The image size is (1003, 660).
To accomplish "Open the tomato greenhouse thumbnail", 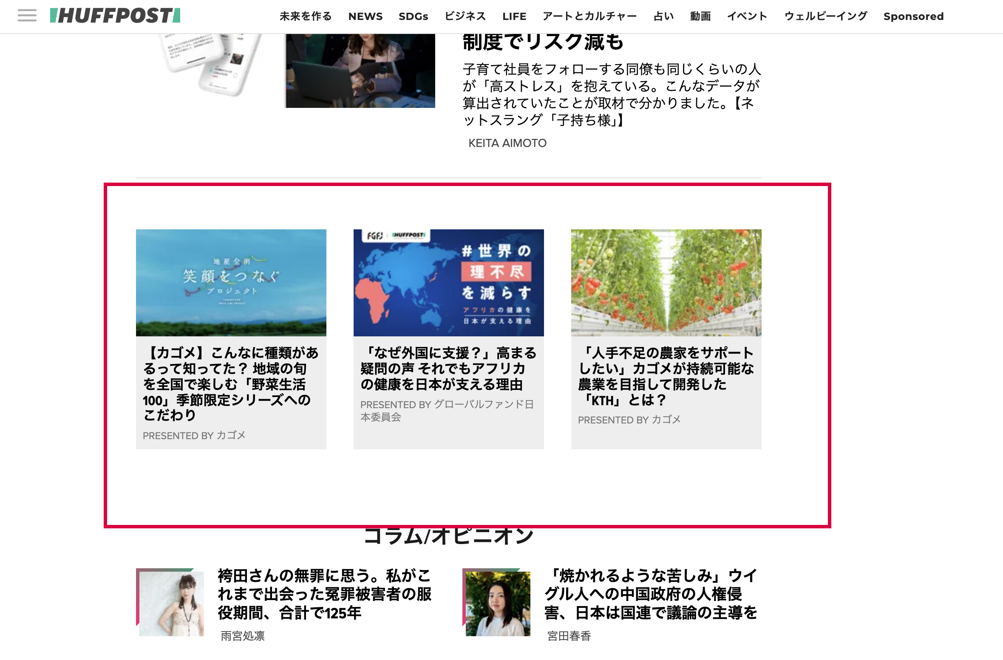I will pos(666,283).
